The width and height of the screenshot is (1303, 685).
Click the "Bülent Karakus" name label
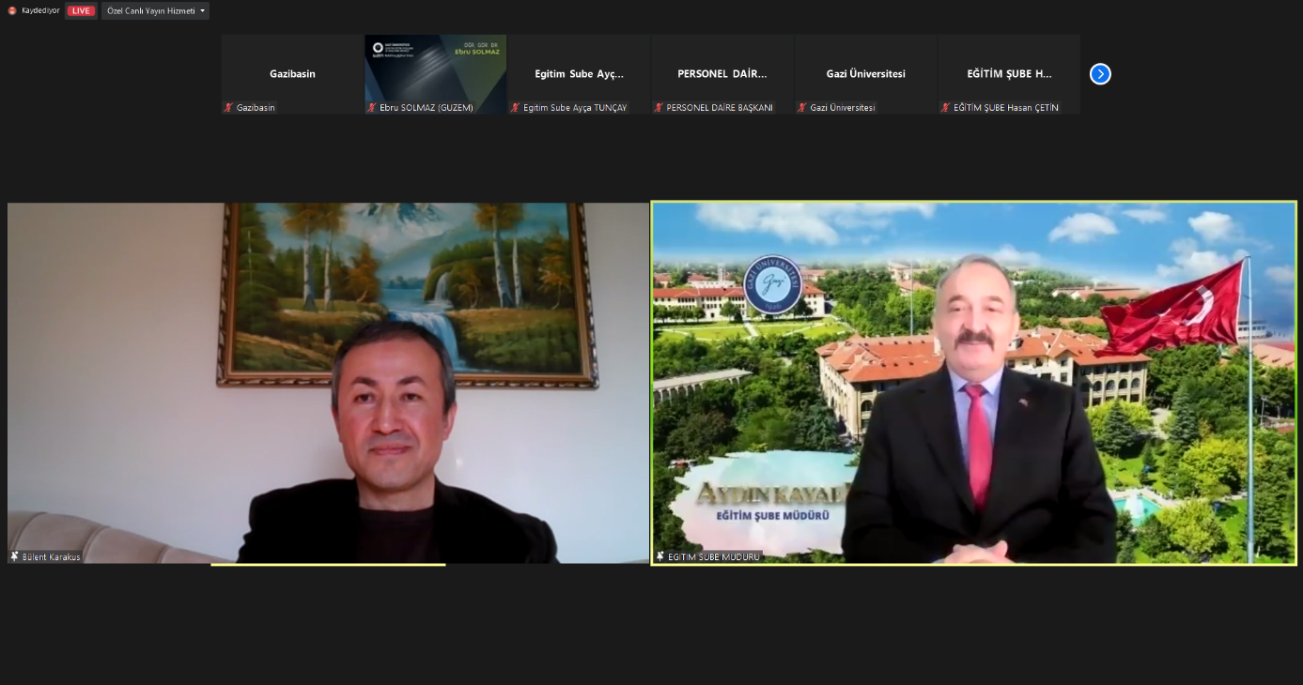click(x=52, y=556)
